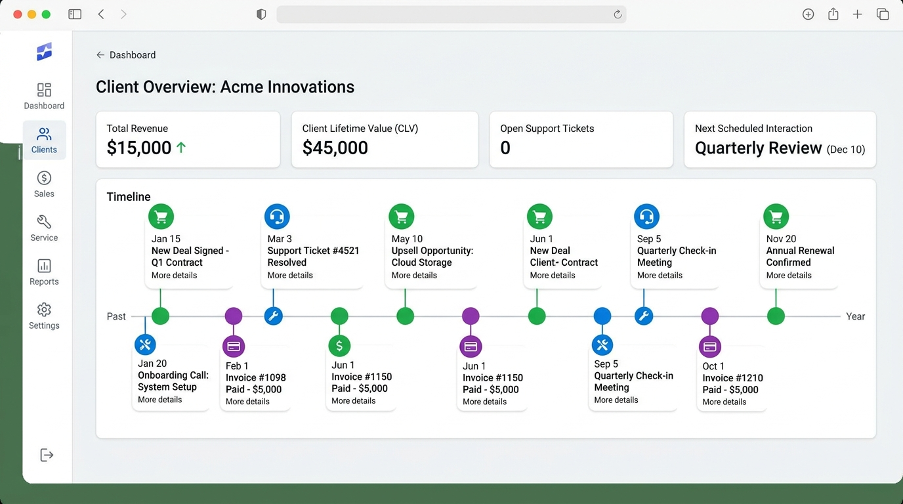Toggle the browser sidebar panel
This screenshot has height=504, width=903.
(75, 14)
